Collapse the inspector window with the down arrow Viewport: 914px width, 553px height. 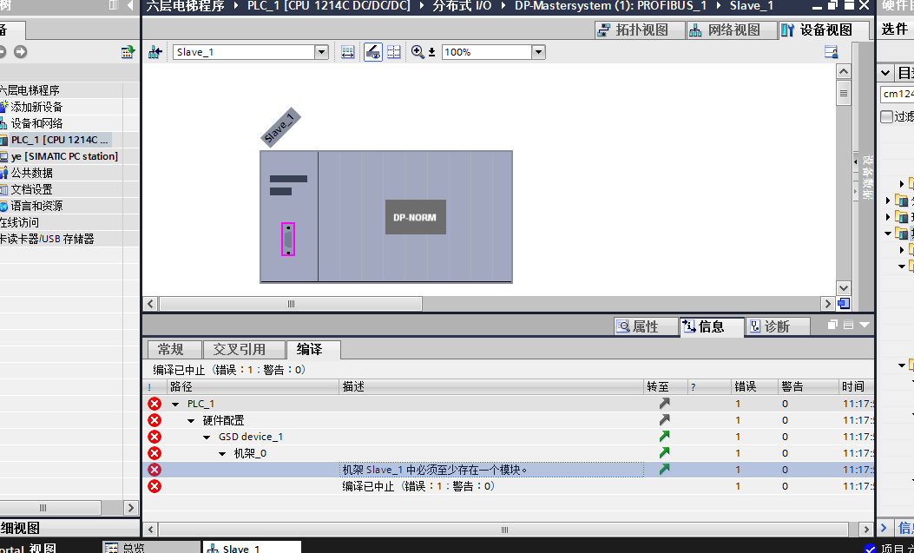point(864,325)
